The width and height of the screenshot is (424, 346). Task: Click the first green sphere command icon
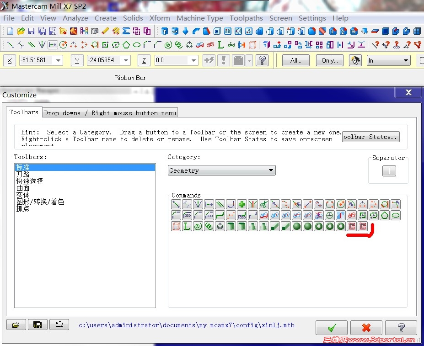[297, 226]
